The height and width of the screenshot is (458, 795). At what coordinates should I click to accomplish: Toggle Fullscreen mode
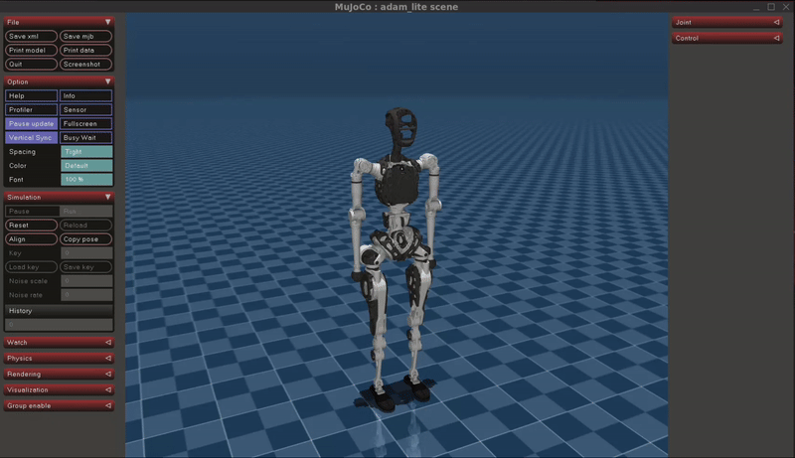tap(85, 123)
